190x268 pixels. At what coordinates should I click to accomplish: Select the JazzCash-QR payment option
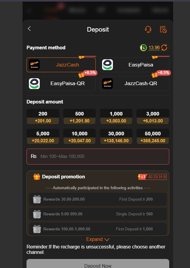click(134, 84)
